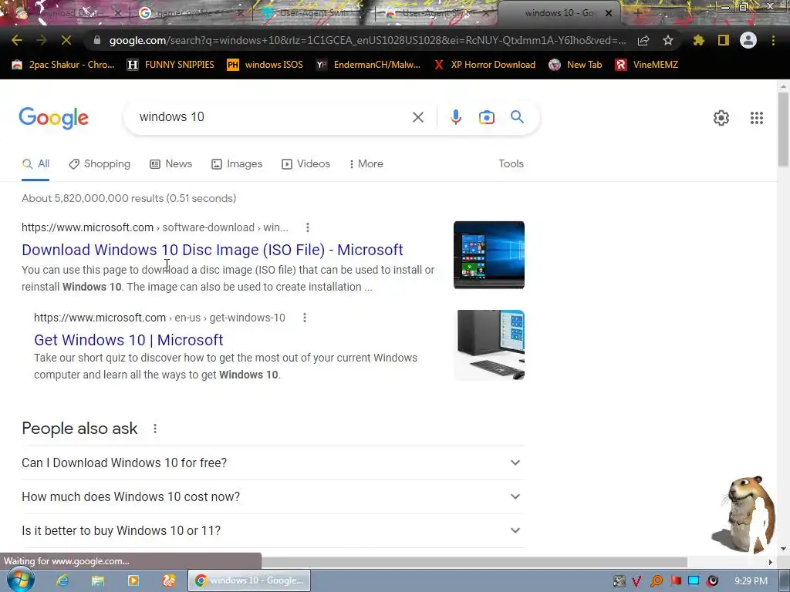Viewport: 790px width, 592px height.
Task: Click the blue monitor tray icon
Action: pyautogui.click(x=694, y=581)
